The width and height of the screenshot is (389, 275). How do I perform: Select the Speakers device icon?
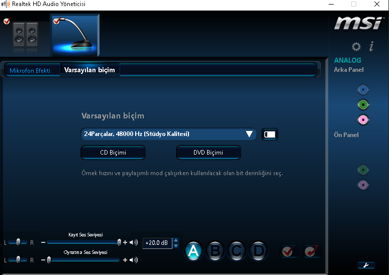pyautogui.click(x=25, y=35)
